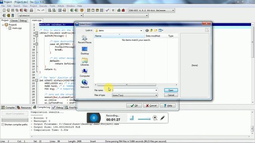Viewport: 255px width, 143px height.
Task: Open the Tools menu
Action: 52,6
